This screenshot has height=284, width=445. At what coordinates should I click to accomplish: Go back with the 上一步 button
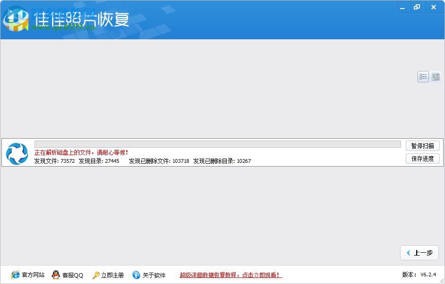[x=419, y=253]
